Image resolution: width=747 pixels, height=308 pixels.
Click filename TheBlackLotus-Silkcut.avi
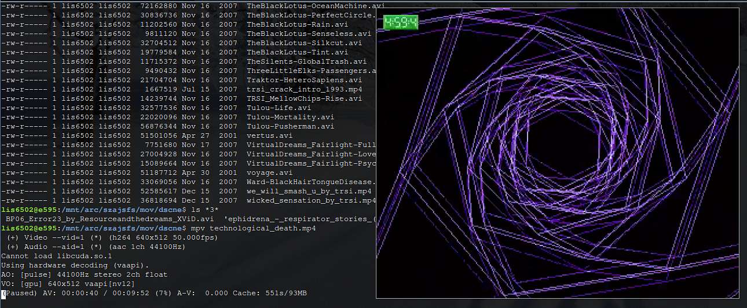pos(305,43)
